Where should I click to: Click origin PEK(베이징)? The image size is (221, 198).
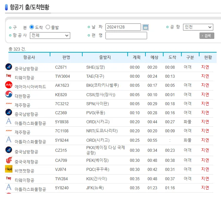tap(97, 160)
